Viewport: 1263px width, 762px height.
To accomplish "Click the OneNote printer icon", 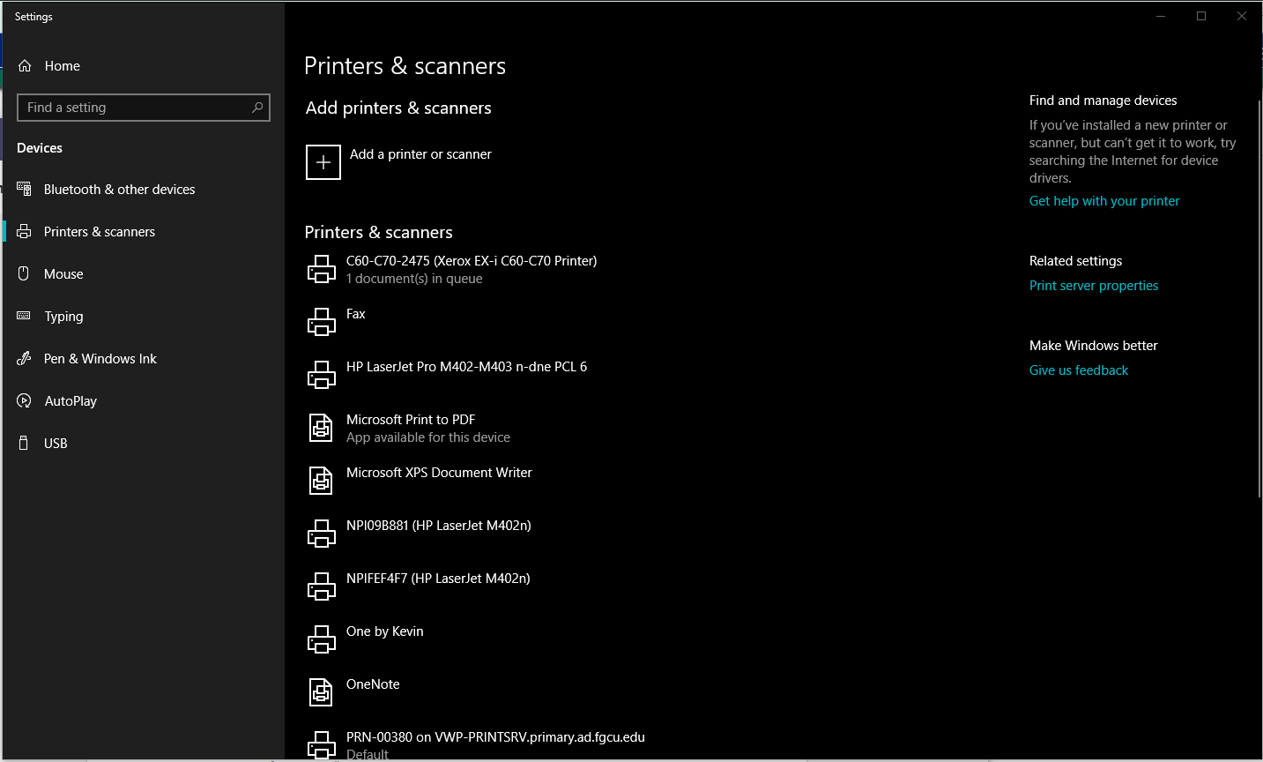I will pyautogui.click(x=321, y=692).
